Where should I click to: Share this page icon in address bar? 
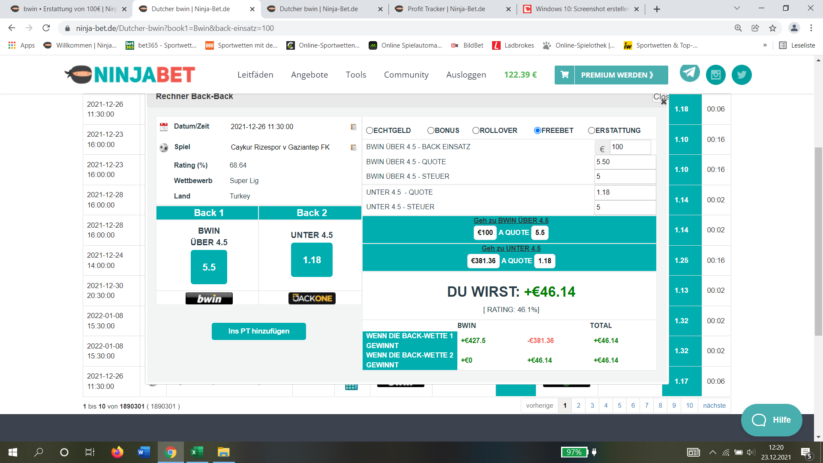point(755,28)
